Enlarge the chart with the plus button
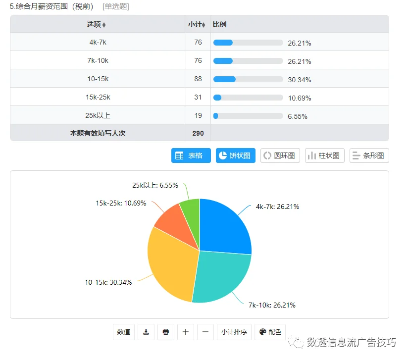This screenshot has height=360, width=409. coord(186,332)
